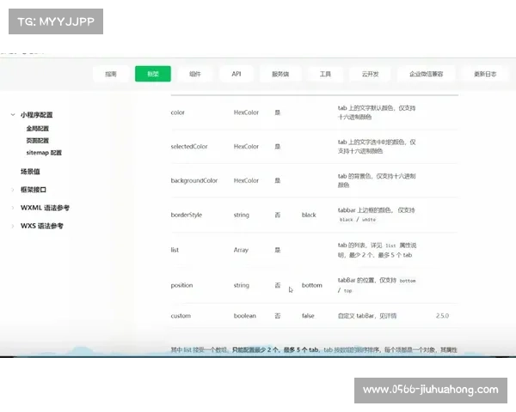Click the borderStyle property name
The width and height of the screenshot is (516, 412).
click(187, 215)
